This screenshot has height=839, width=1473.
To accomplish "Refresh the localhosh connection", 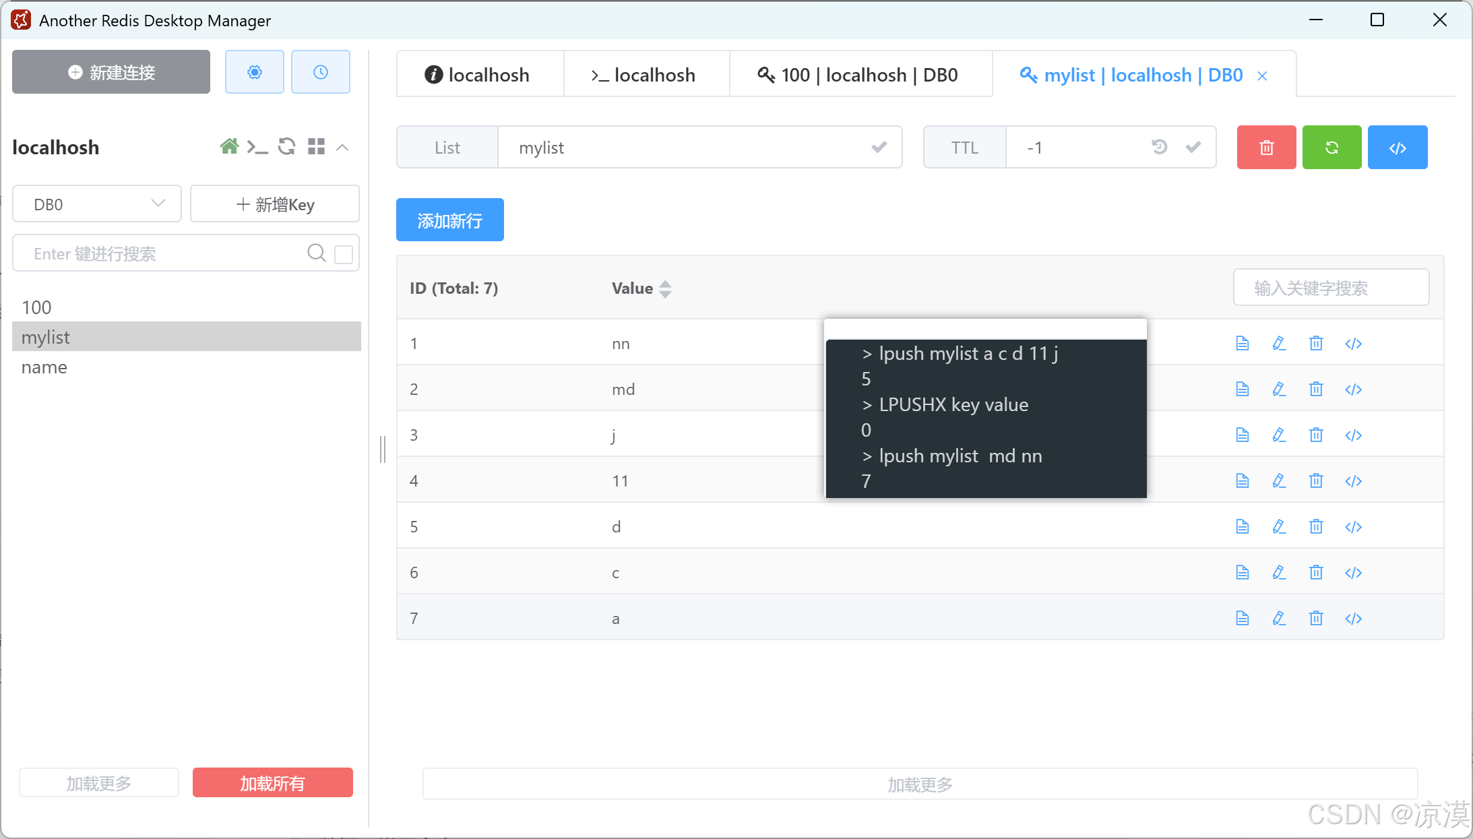I will click(287, 146).
